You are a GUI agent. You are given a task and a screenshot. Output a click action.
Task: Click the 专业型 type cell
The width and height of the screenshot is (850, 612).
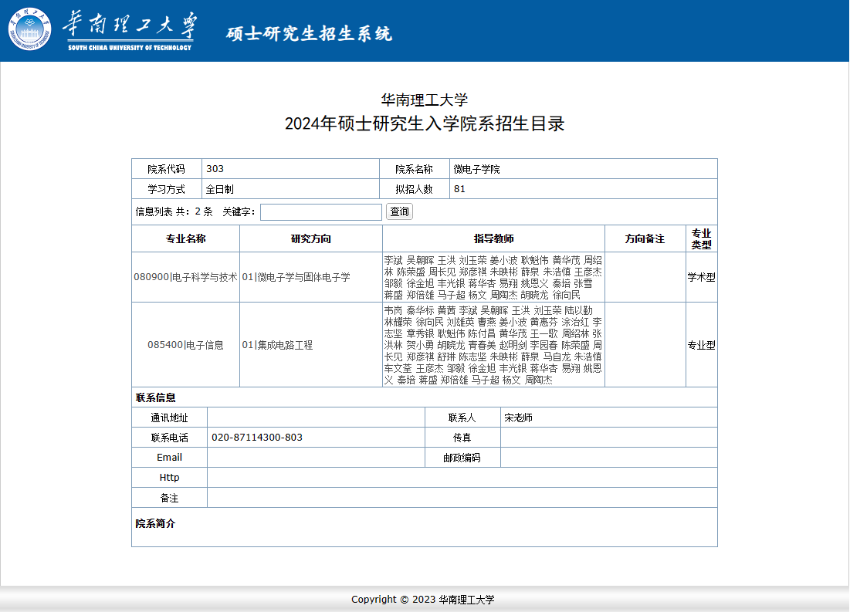[702, 345]
